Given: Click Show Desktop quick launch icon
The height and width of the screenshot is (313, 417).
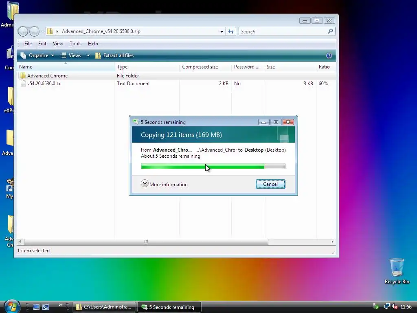Looking at the screenshot, I should 36,307.
